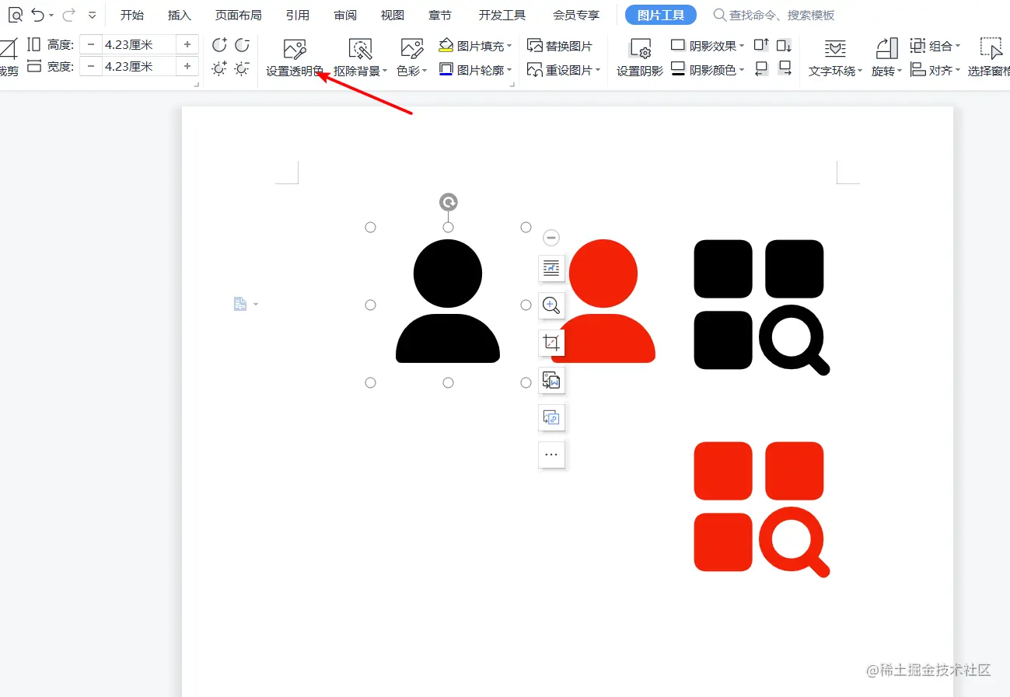The image size is (1010, 697).
Task: Click 替换图片 to replace the picture
Action: click(560, 46)
